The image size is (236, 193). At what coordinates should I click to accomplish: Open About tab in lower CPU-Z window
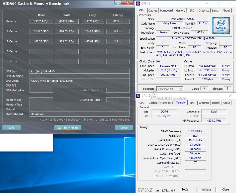(226, 103)
